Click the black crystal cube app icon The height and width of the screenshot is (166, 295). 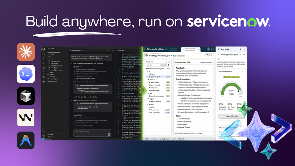tap(26, 96)
